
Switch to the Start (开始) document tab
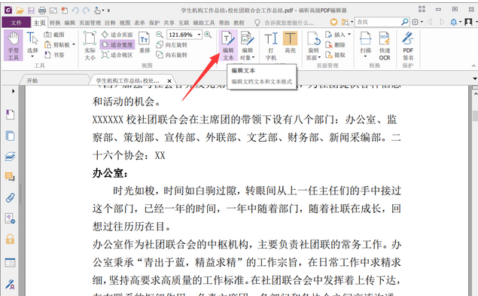pos(32,81)
